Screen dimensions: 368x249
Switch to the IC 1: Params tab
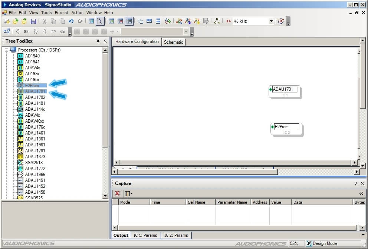145,235
